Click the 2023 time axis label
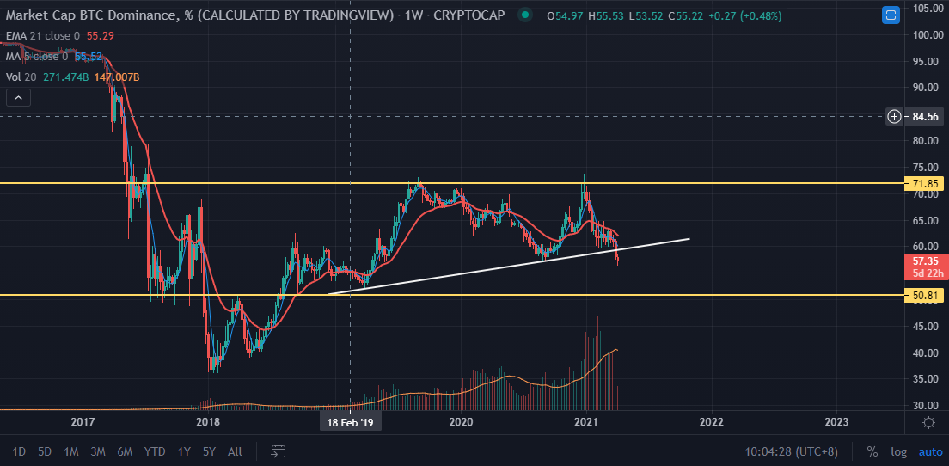This screenshot has width=949, height=466. [x=836, y=422]
